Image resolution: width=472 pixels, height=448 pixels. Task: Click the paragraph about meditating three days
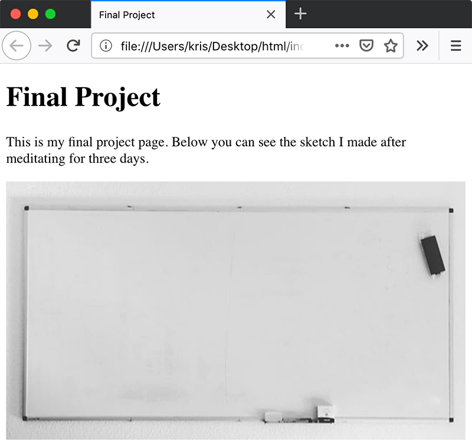pos(205,150)
